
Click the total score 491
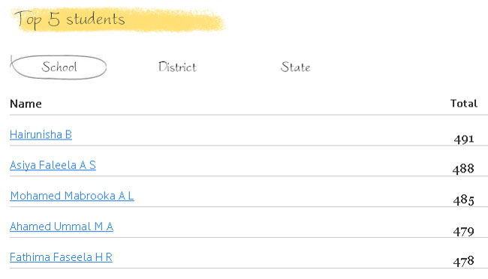tap(464, 139)
